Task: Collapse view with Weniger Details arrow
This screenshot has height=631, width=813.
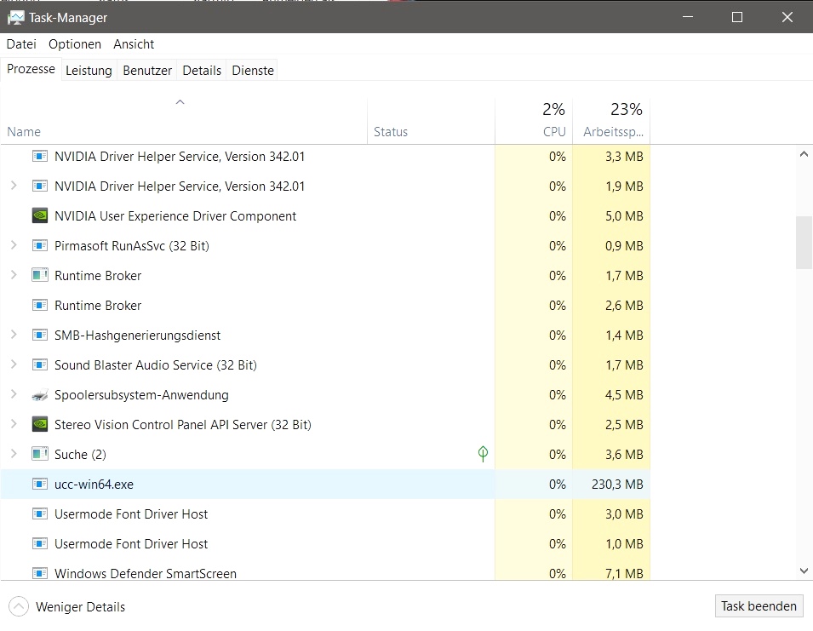Action: (x=19, y=606)
